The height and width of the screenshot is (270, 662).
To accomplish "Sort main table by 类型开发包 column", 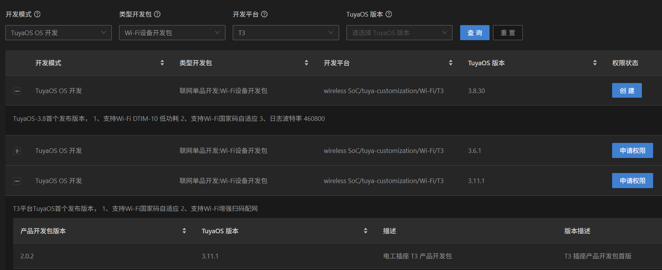I will coord(306,63).
